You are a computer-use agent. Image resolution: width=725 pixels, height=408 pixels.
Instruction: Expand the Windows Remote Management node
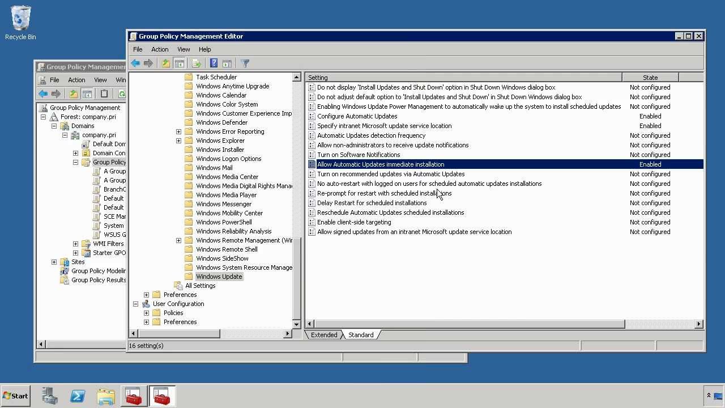[178, 240]
